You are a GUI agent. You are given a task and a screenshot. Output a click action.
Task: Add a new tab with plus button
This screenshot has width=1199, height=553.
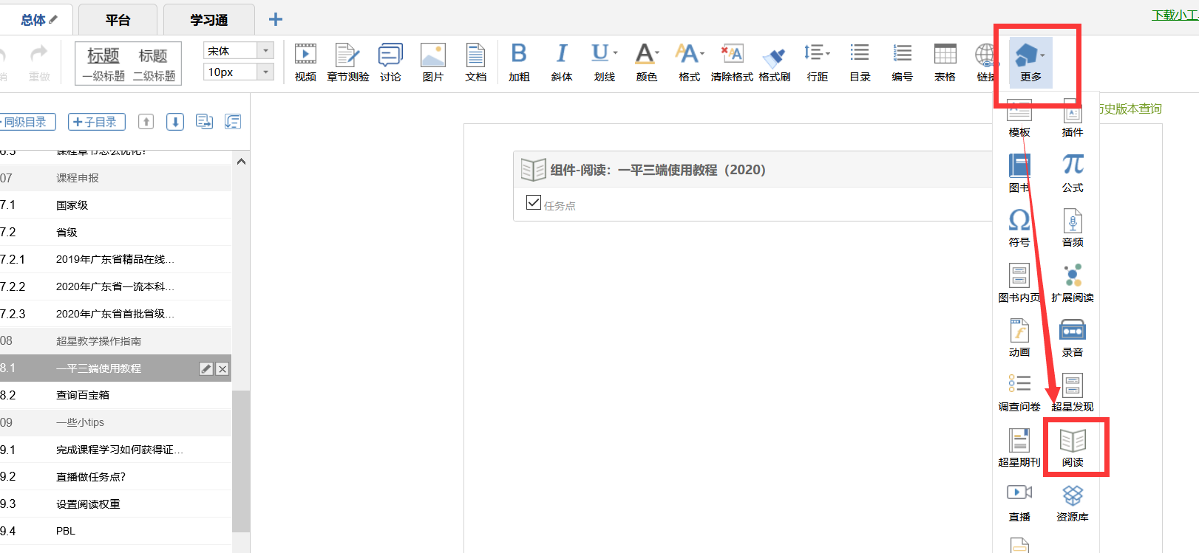click(x=276, y=19)
